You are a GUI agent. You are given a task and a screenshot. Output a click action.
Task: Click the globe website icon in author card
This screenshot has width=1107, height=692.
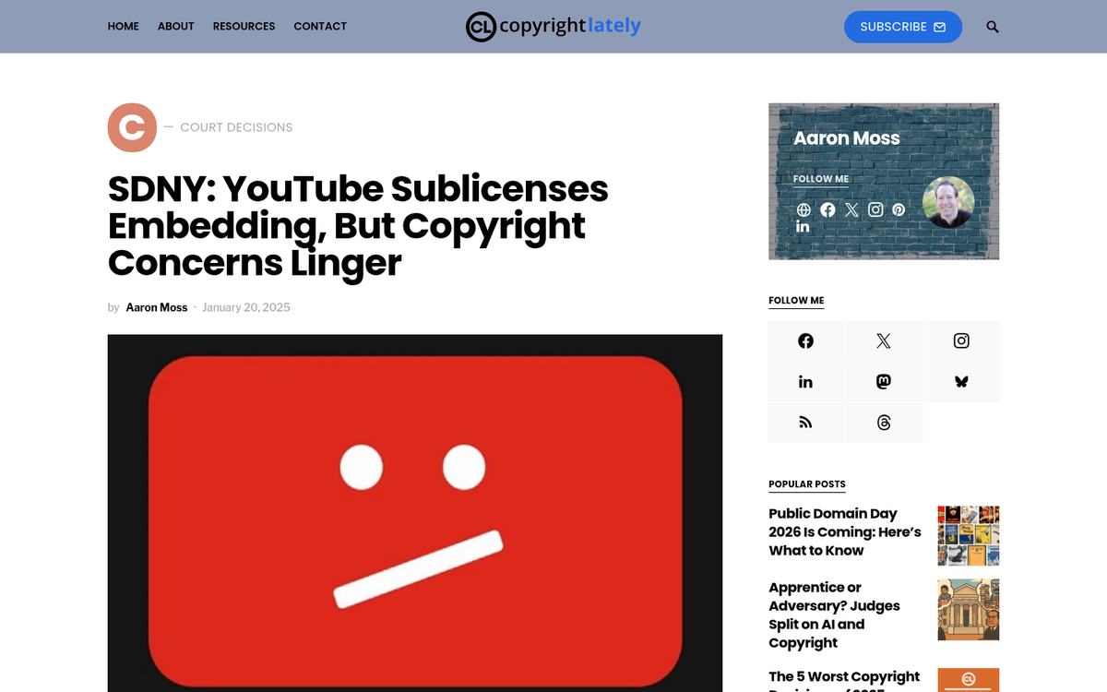803,209
